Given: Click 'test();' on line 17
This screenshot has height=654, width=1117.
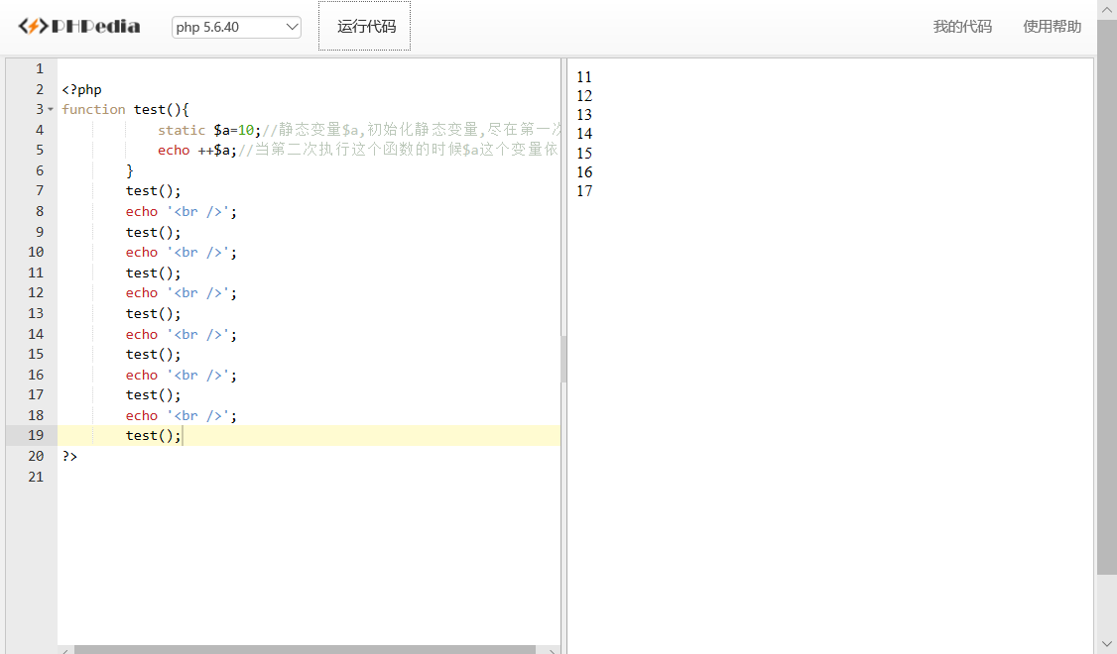Looking at the screenshot, I should click(153, 394).
